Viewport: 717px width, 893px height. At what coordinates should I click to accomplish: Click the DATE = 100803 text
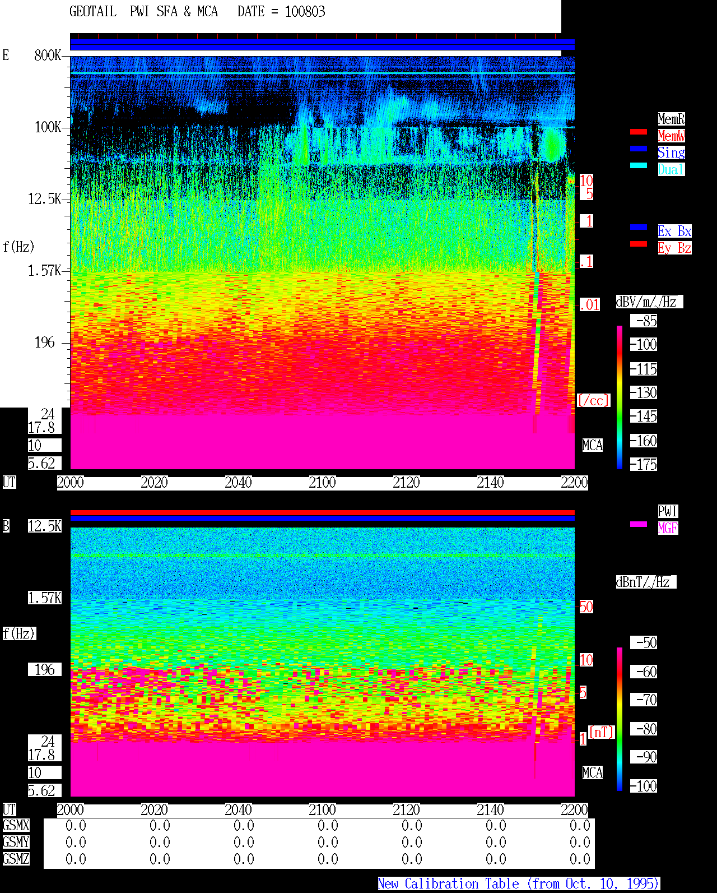[x=281, y=12]
